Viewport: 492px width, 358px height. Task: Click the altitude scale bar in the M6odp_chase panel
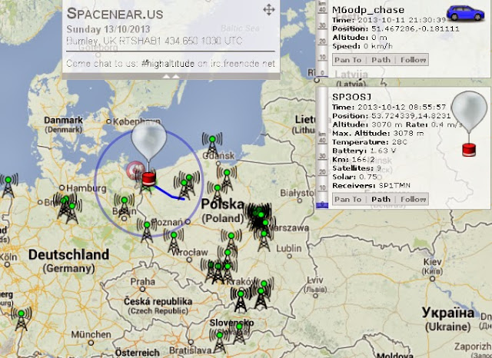(323, 38)
